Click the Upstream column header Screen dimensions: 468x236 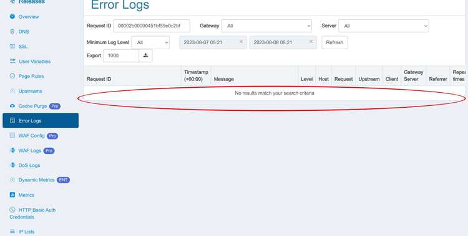coord(369,79)
